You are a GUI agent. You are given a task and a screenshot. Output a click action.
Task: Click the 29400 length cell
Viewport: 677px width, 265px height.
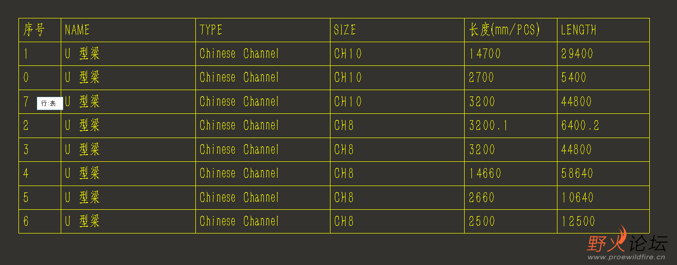pos(604,54)
